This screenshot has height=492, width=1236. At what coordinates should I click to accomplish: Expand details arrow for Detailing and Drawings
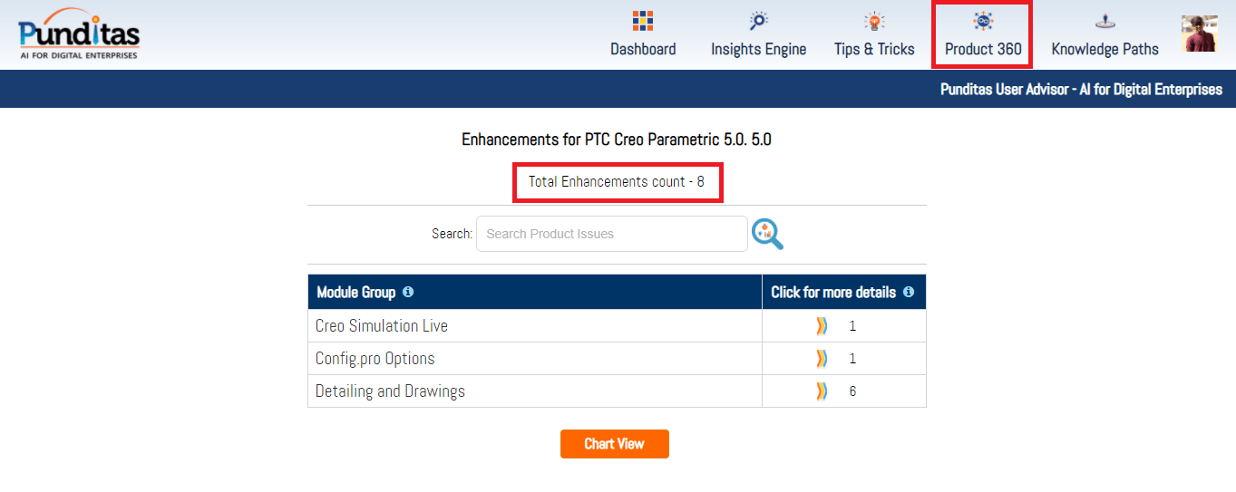(822, 391)
